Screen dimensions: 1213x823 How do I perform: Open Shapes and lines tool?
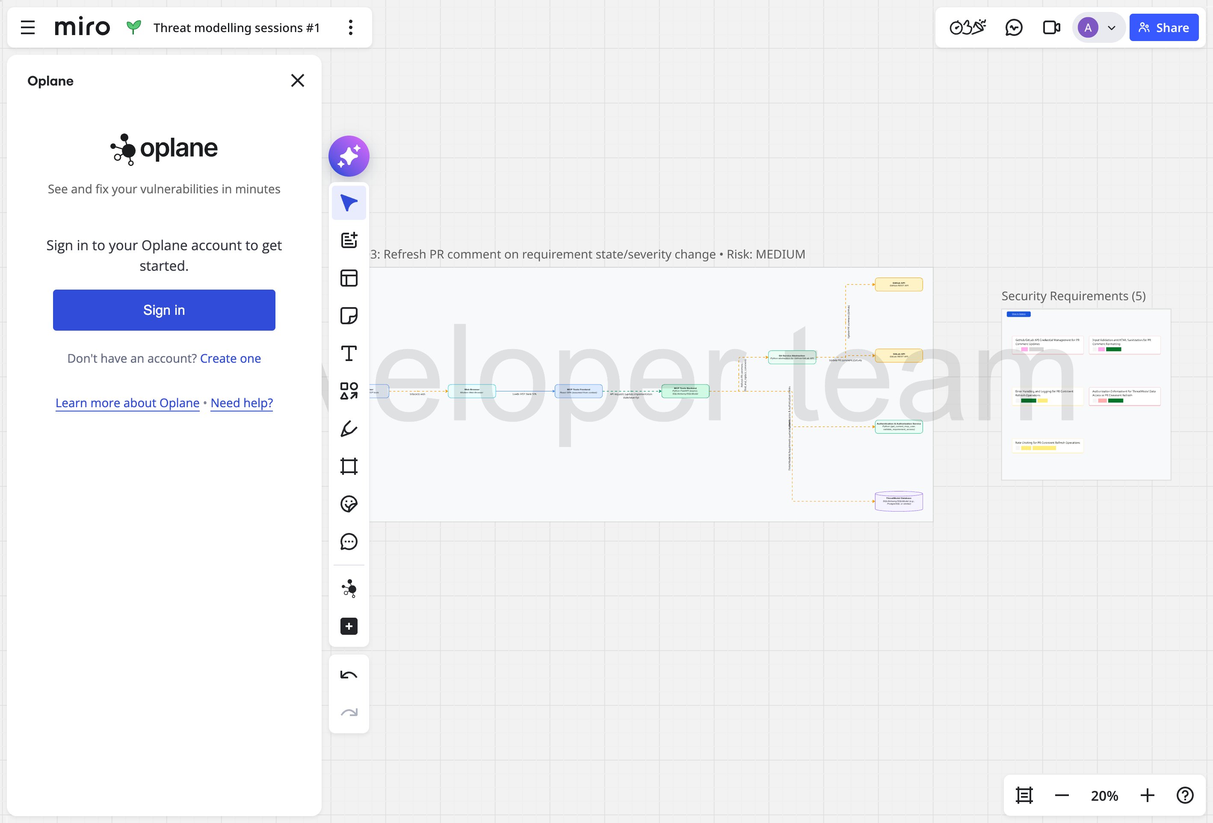pos(349,391)
